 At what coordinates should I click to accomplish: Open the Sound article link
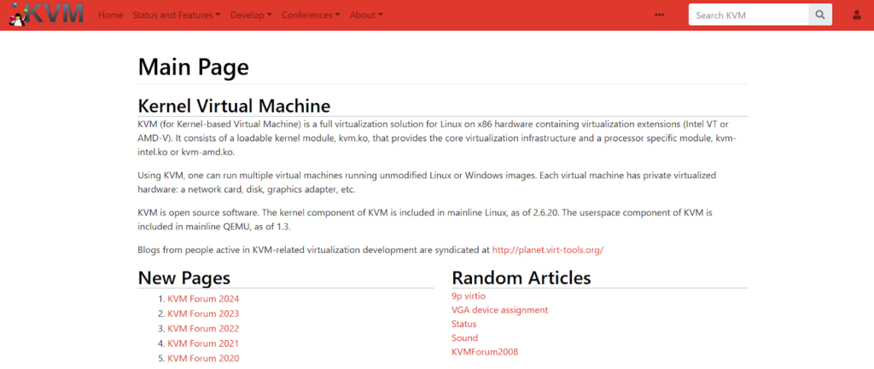pos(464,337)
